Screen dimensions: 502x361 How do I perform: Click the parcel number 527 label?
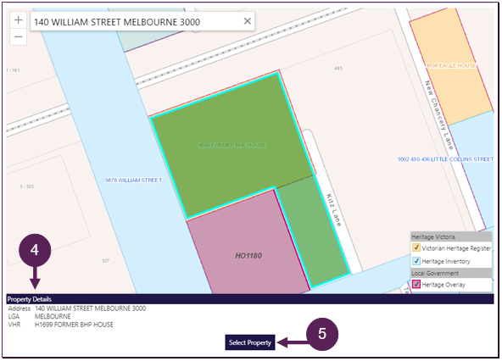pos(106,261)
